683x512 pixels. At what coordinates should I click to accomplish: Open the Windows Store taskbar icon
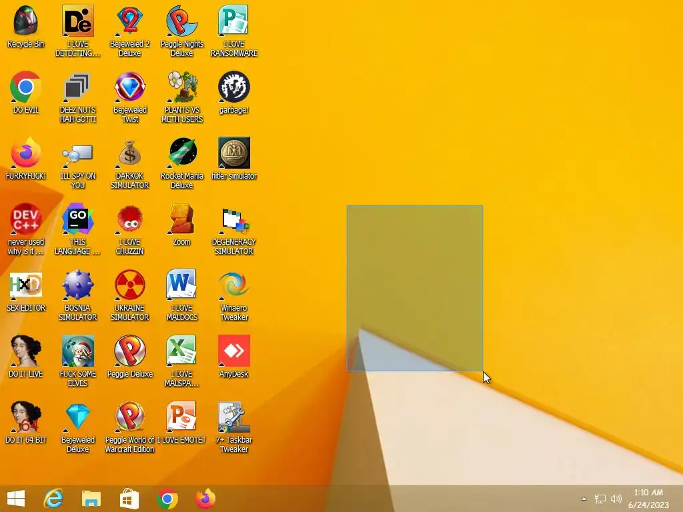[x=129, y=499]
